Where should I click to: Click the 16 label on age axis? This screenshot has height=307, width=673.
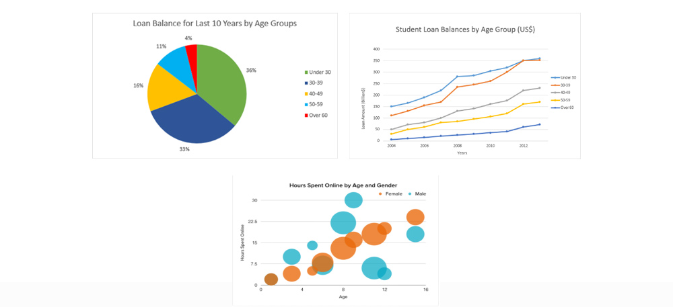click(425, 290)
